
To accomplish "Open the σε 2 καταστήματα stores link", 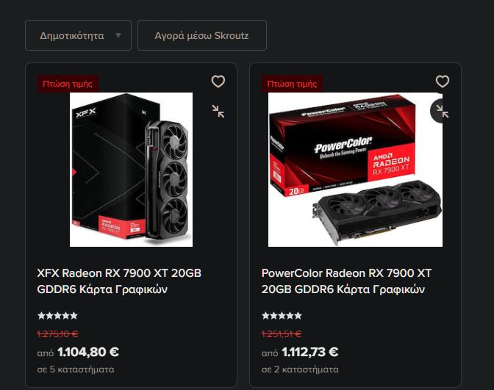I will click(300, 369).
